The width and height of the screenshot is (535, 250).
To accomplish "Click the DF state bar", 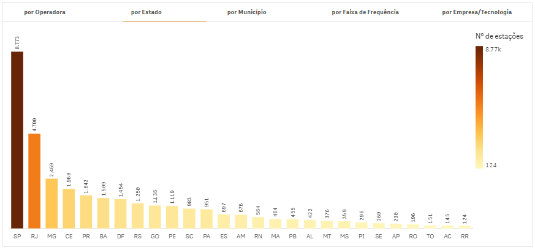I will (x=120, y=213).
